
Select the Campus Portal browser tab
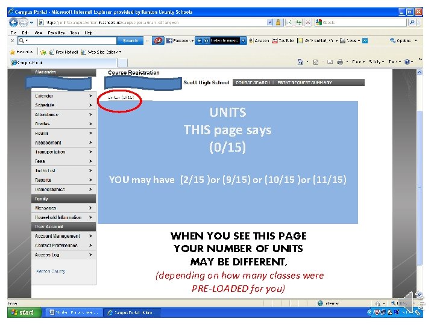(64, 63)
